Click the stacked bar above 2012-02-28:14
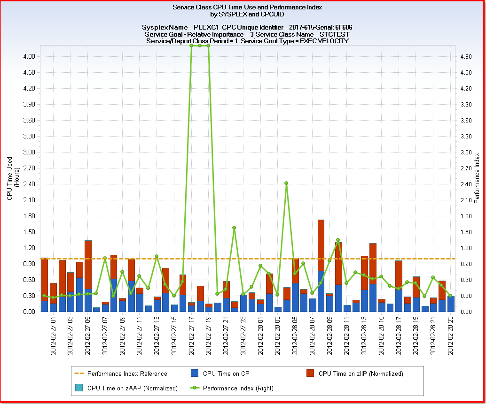This screenshot has width=486, height=404. click(373, 277)
